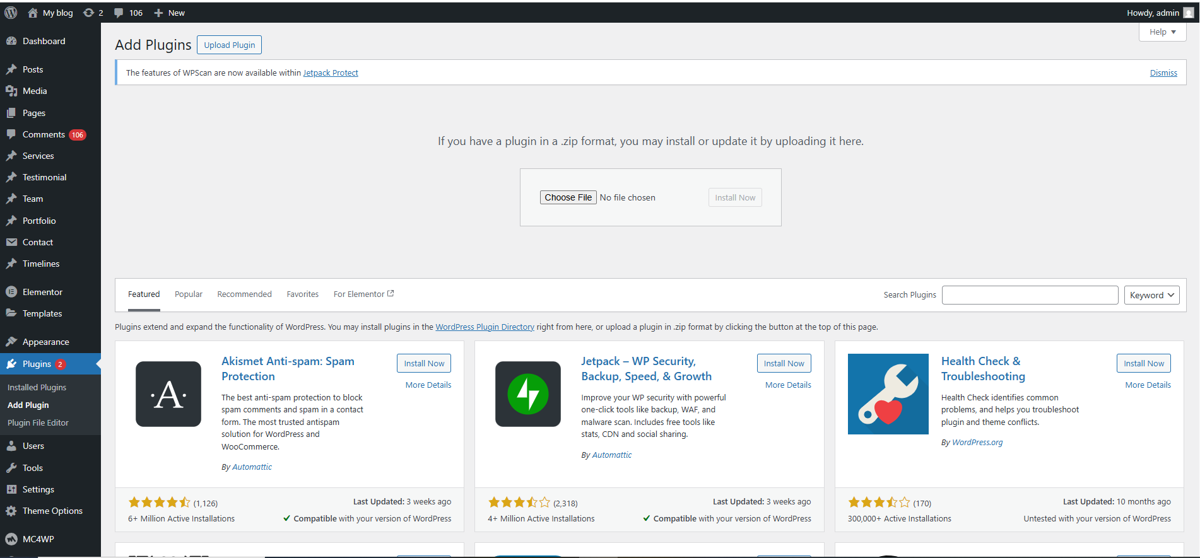Install the Jetpack plugin
1200x558 pixels.
point(784,363)
